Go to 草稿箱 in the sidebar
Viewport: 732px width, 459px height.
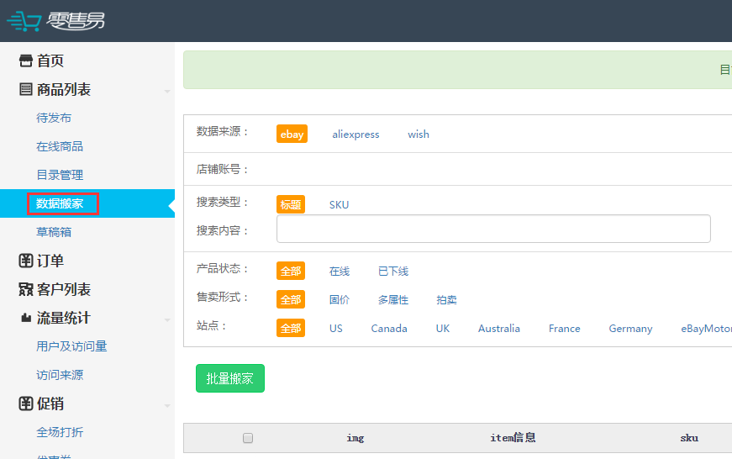click(54, 232)
